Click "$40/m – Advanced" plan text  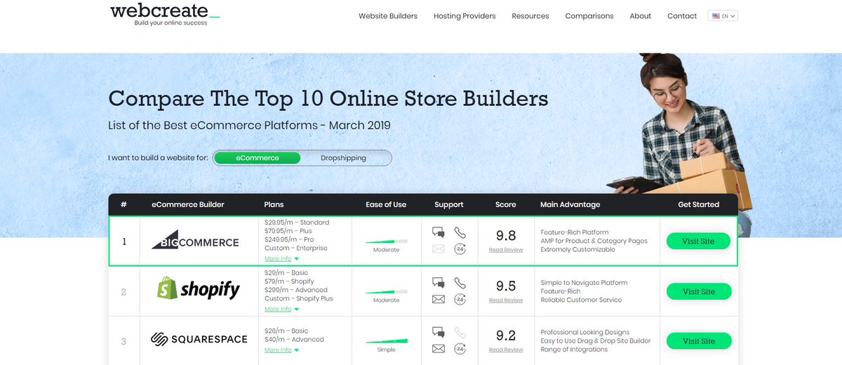295,340
